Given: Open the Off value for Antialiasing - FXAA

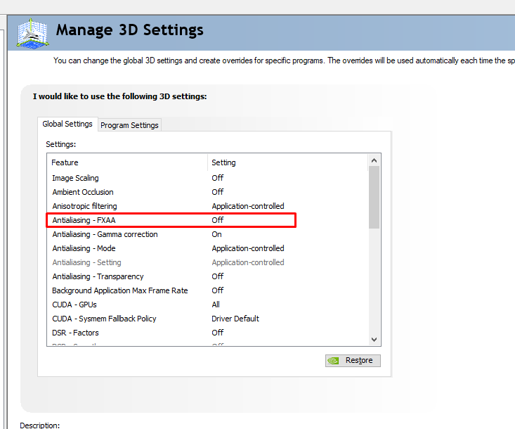Looking at the screenshot, I should point(217,220).
